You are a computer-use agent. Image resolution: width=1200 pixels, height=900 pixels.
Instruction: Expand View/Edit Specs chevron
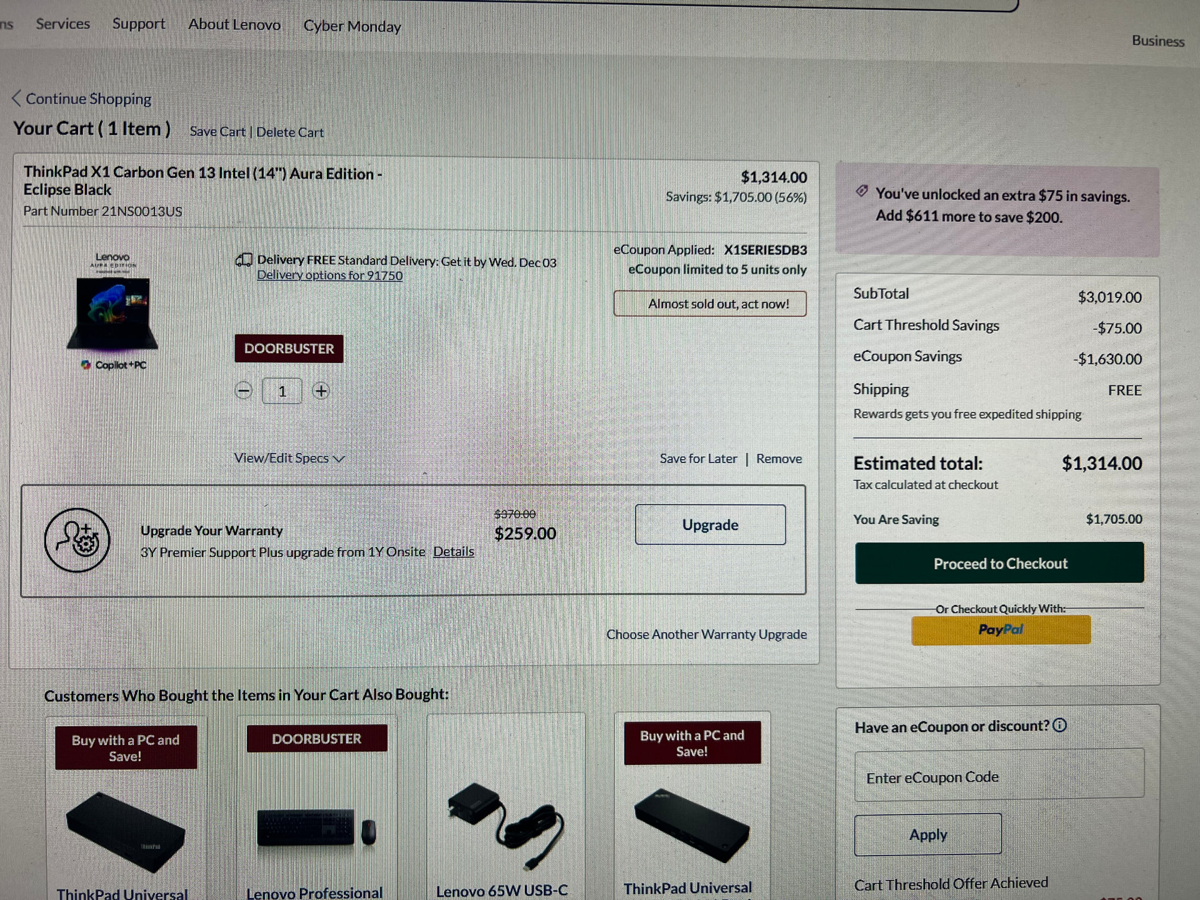click(x=339, y=459)
